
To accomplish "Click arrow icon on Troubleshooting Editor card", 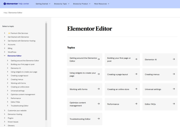I will 98,119.
